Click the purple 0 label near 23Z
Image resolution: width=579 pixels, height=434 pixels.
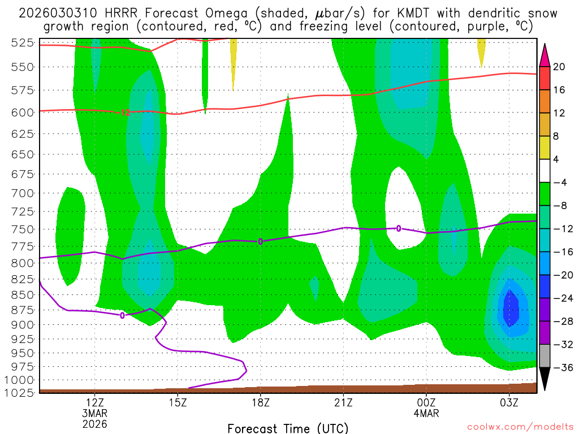(399, 229)
